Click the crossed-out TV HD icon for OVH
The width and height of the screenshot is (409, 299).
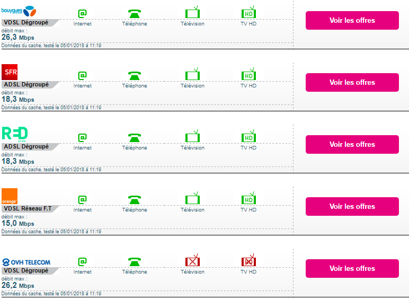point(248,261)
